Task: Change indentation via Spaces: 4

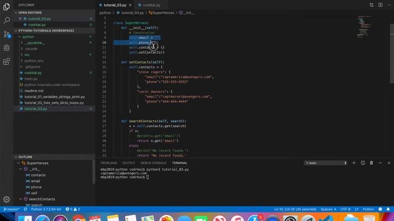Action: pyautogui.click(x=328, y=209)
